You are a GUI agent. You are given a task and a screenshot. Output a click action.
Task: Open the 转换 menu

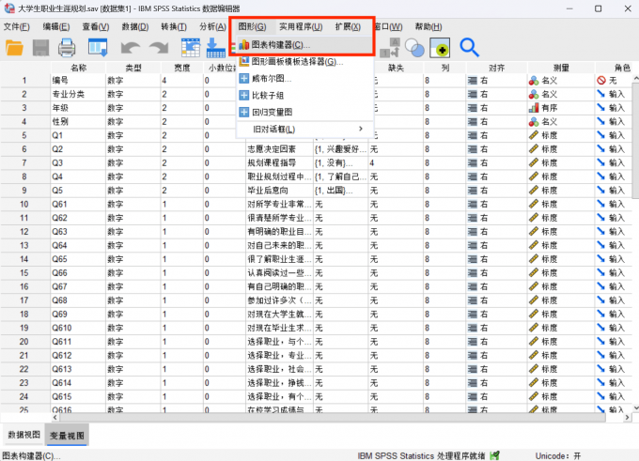[x=174, y=27]
